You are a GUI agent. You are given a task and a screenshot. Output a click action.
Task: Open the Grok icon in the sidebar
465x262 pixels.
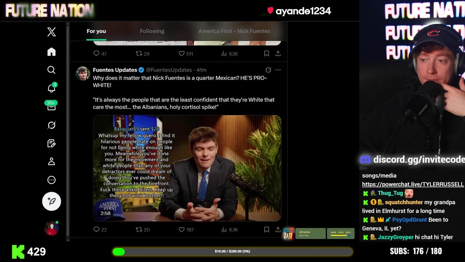51,125
